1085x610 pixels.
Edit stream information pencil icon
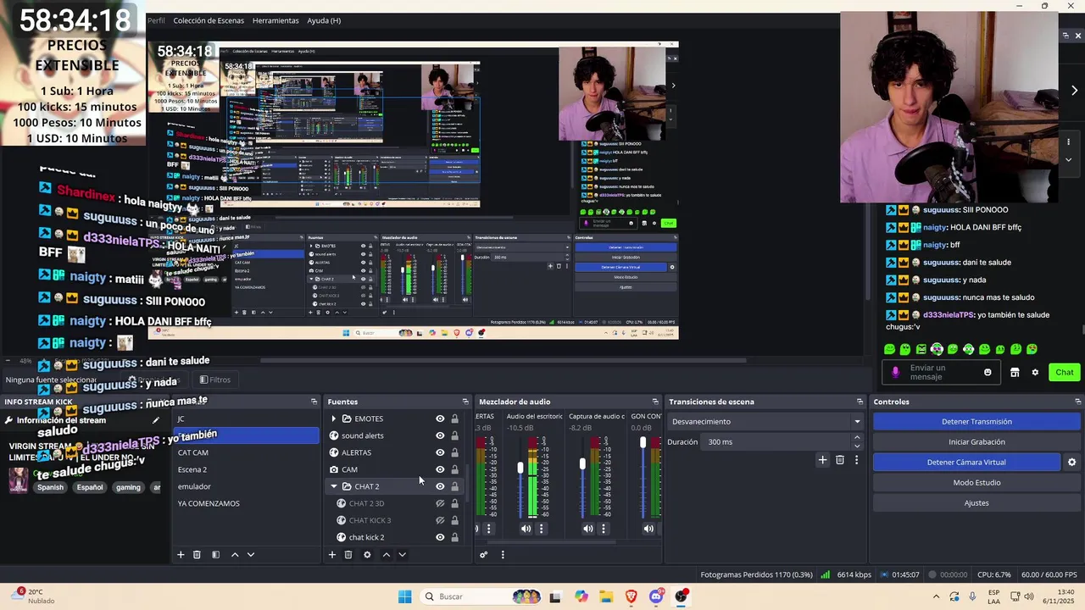click(156, 420)
